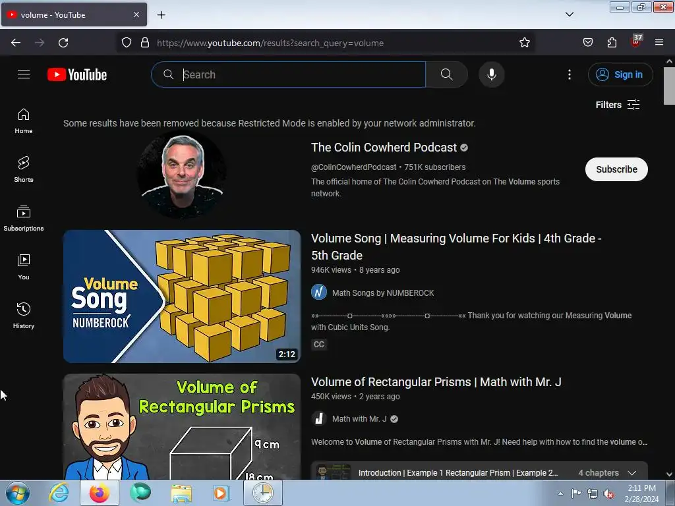Open Volume of Rectangular Prisms thumbnail
The height and width of the screenshot is (506, 675).
pyautogui.click(x=182, y=427)
